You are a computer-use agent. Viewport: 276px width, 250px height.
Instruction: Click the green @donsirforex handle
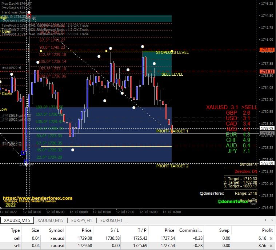coord(233,201)
